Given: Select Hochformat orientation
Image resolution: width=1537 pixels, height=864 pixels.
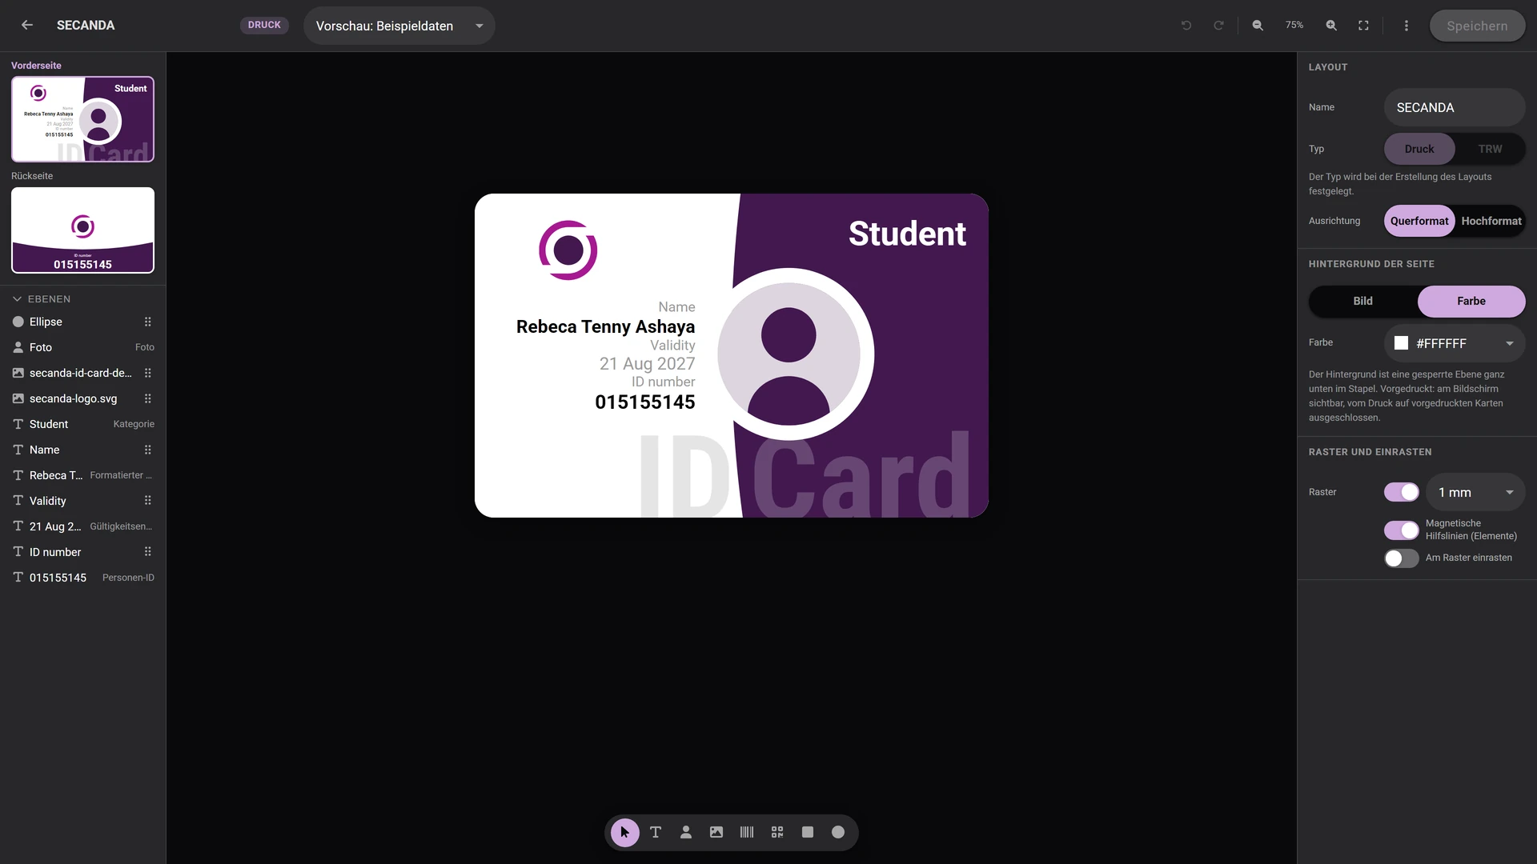Looking at the screenshot, I should pyautogui.click(x=1491, y=221).
